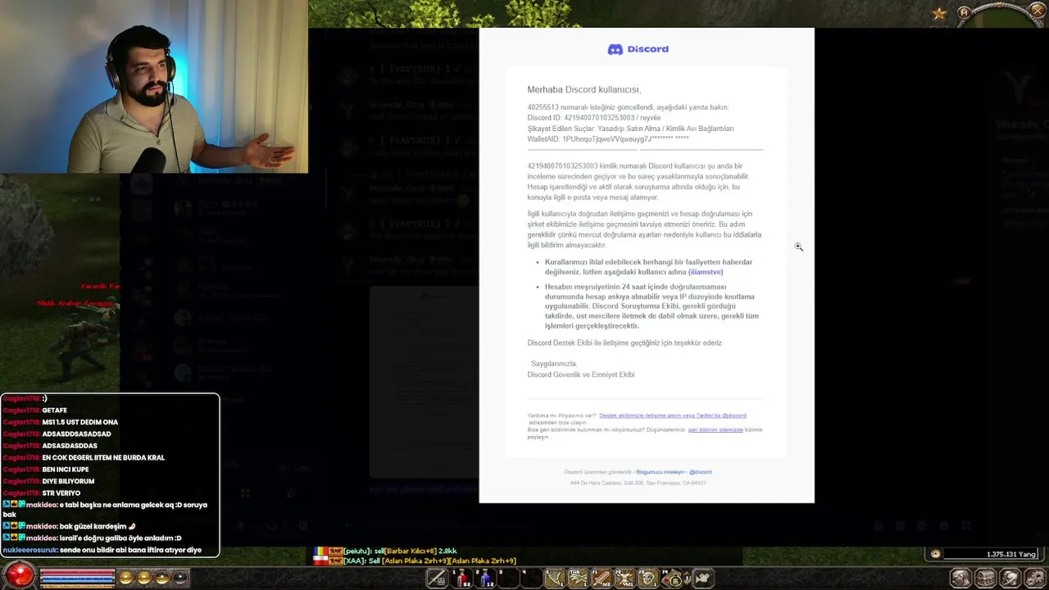Activate the F1 sword skill slot

point(602,579)
